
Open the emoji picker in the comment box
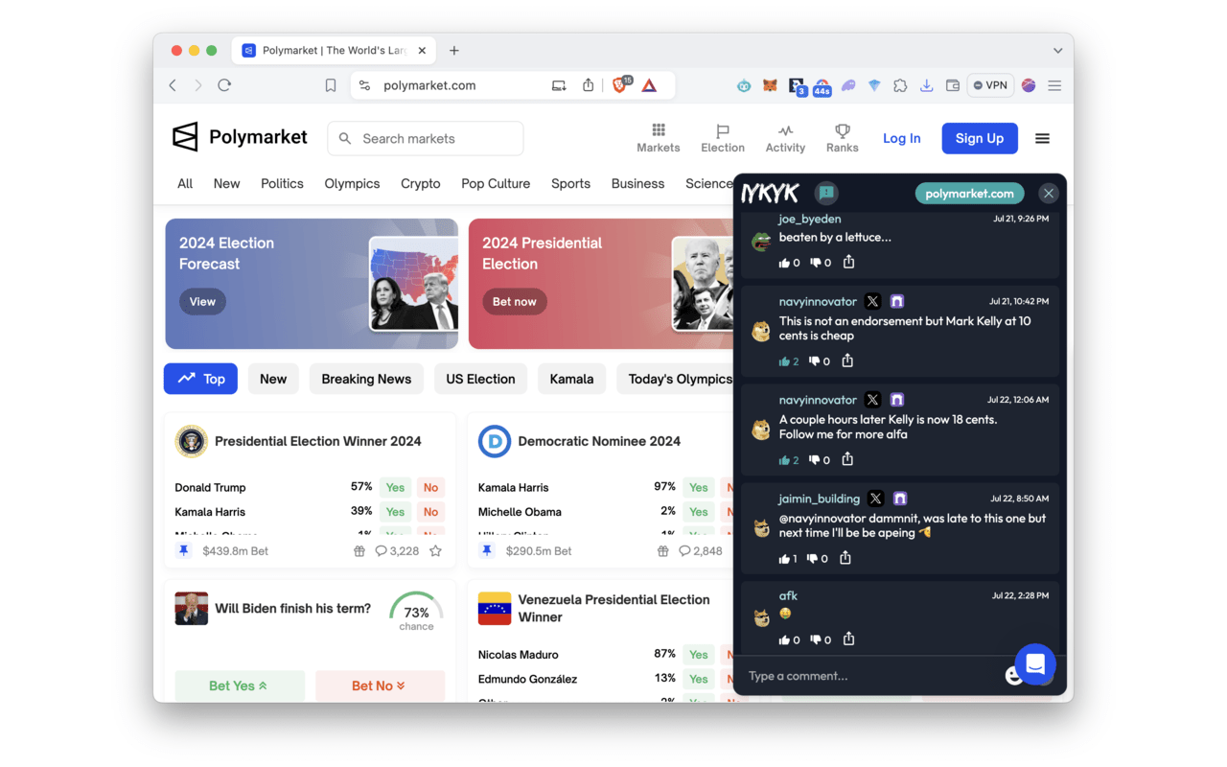1014,676
